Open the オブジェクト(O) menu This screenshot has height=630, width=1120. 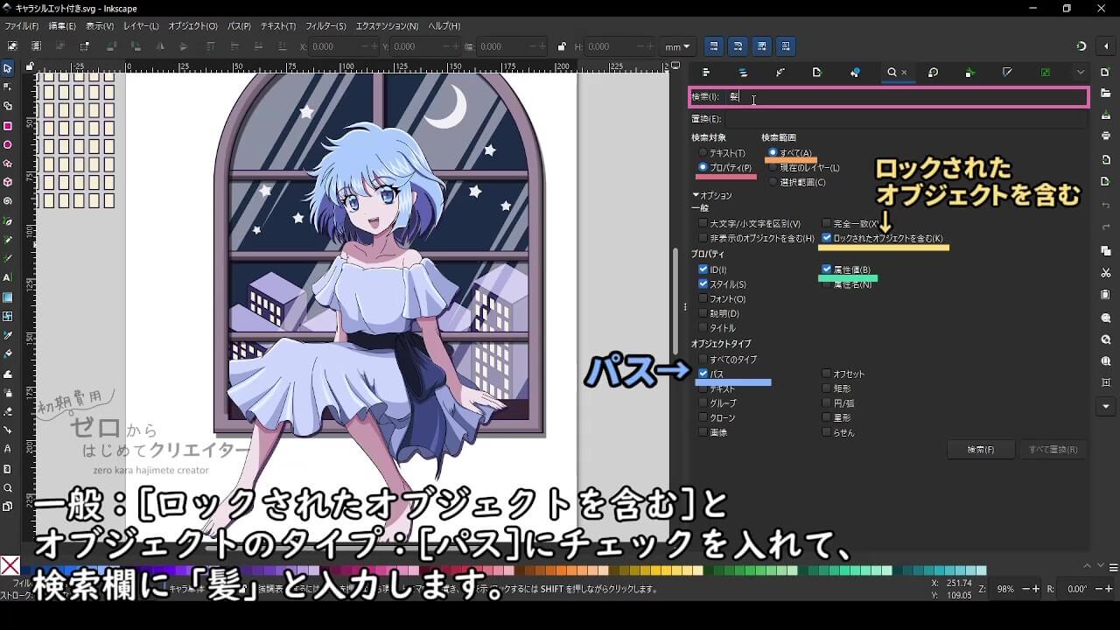pos(192,26)
